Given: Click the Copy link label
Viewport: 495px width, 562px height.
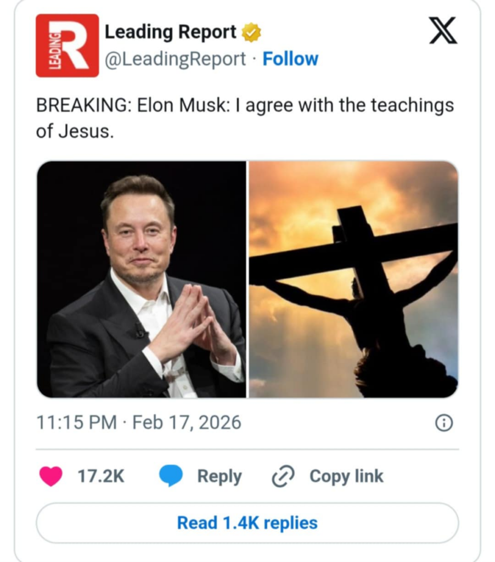Looking at the screenshot, I should tap(346, 476).
